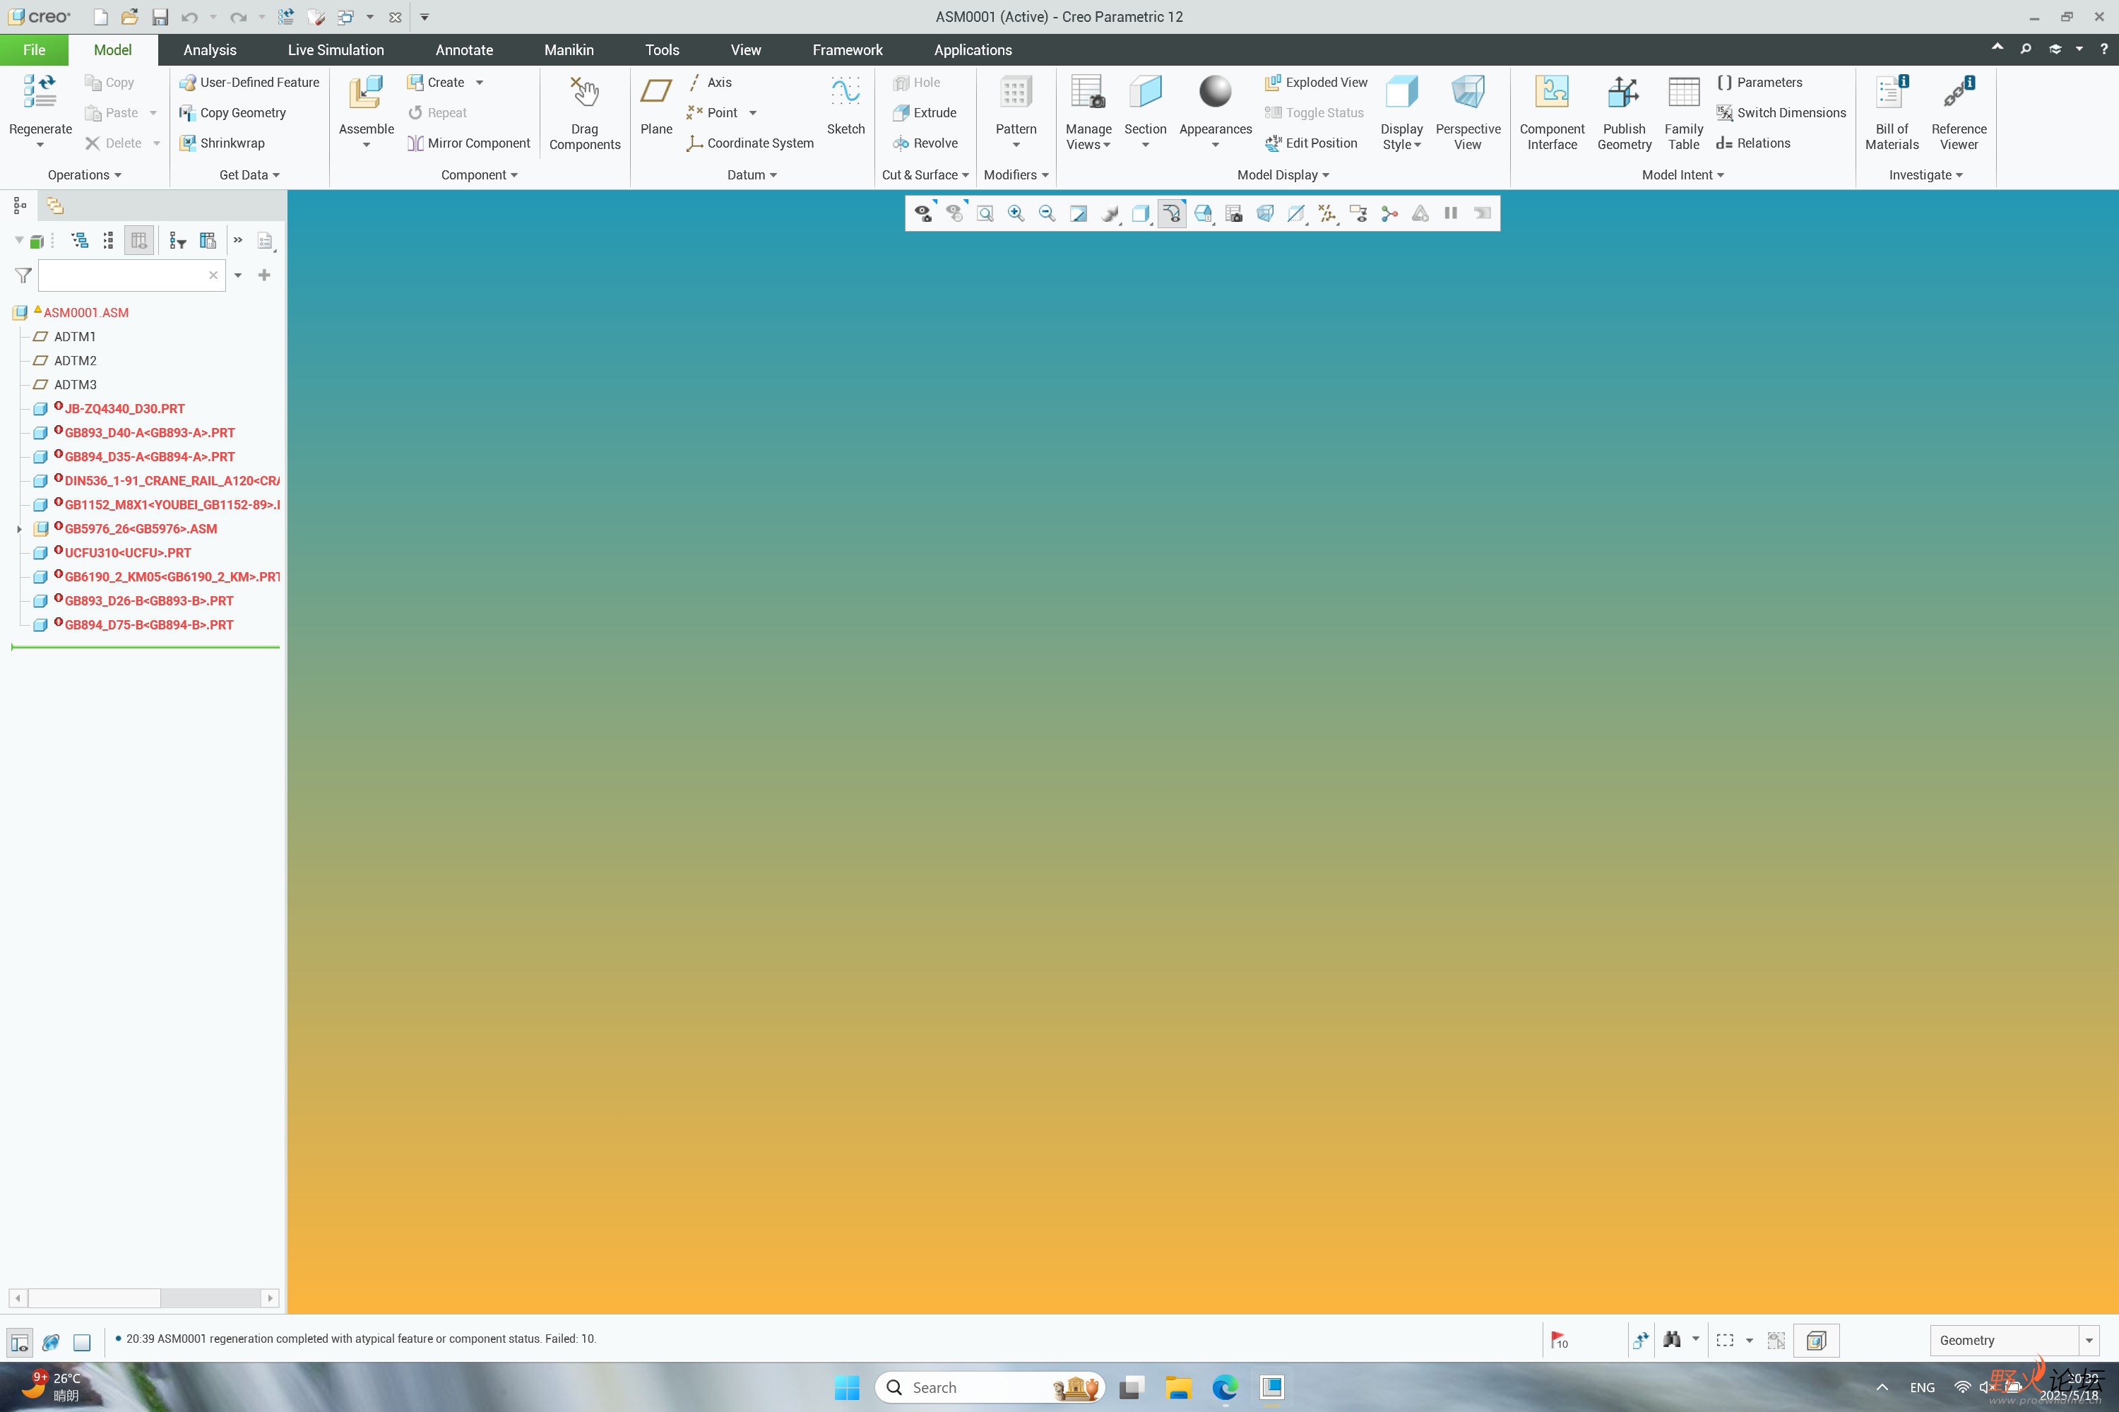Click the Collapse All tree icon
The width and height of the screenshot is (2119, 1412).
pyautogui.click(x=109, y=240)
